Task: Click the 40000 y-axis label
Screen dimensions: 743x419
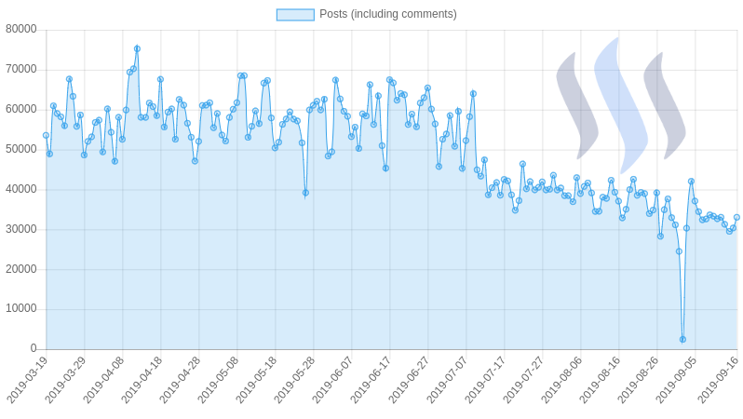Action: 21,189
